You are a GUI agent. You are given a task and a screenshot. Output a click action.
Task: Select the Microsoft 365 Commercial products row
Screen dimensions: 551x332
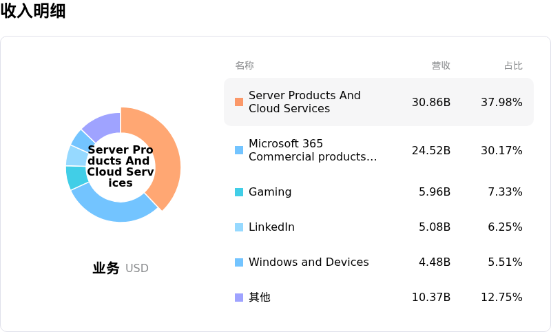(379, 150)
